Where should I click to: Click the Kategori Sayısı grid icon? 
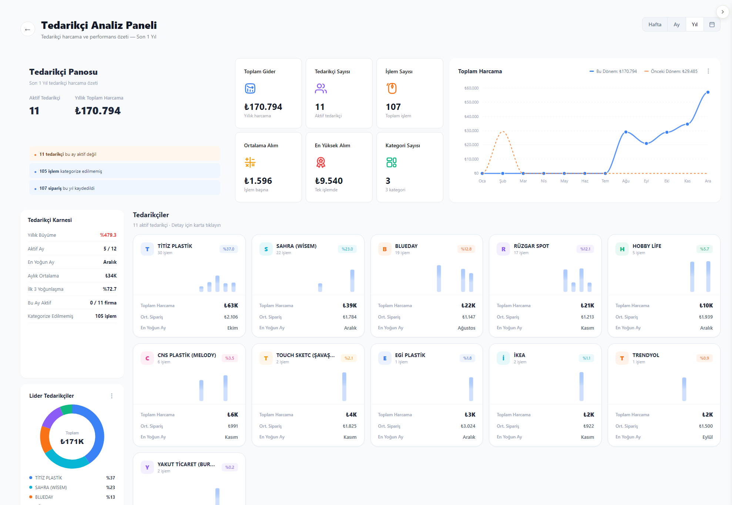(x=392, y=162)
